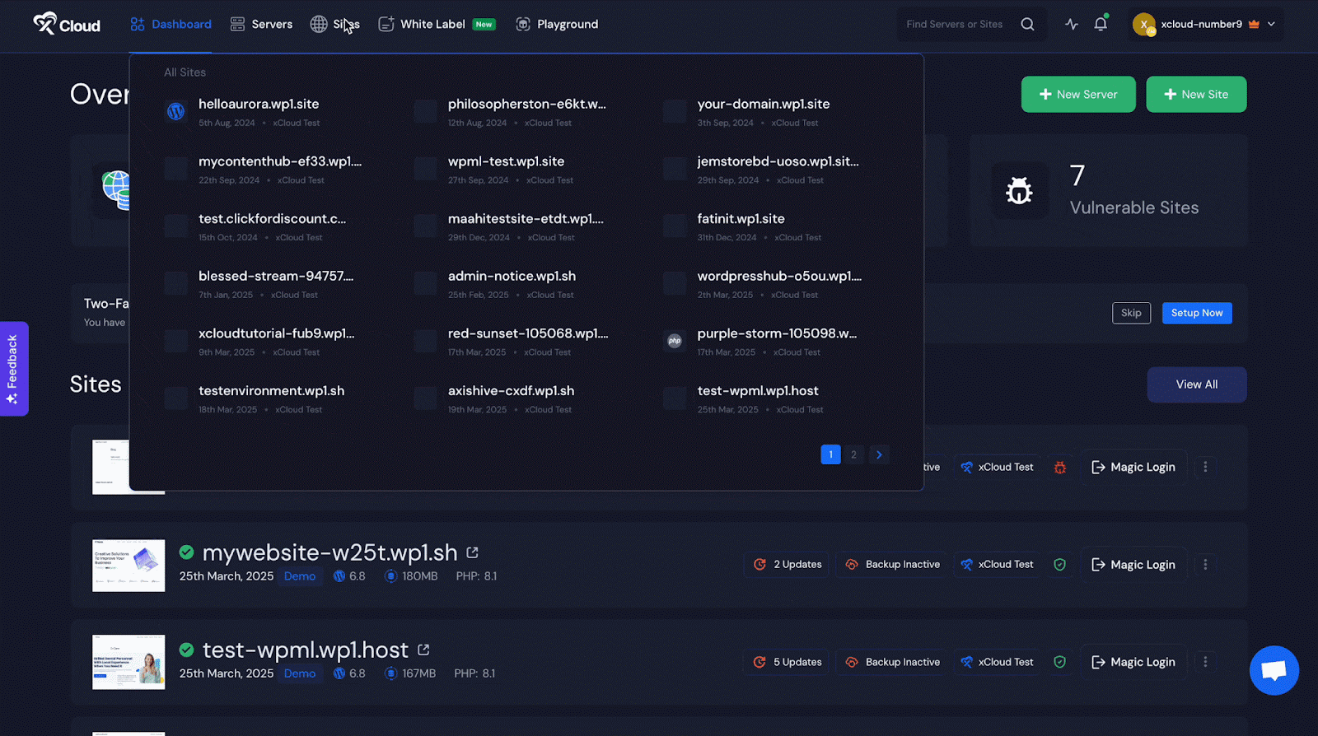Viewport: 1318px width, 736px height.
Task: Open three-dot menu on the first site row
Action: click(x=1205, y=467)
